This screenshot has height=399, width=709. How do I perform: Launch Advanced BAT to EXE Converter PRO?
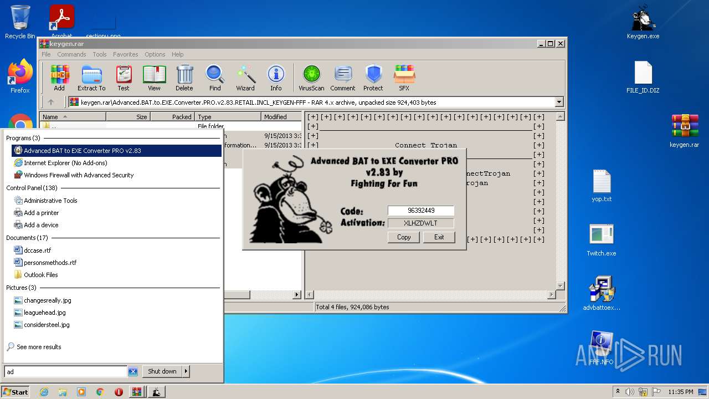pos(116,151)
